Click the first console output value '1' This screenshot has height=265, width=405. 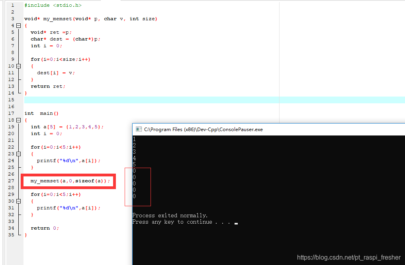(x=134, y=139)
